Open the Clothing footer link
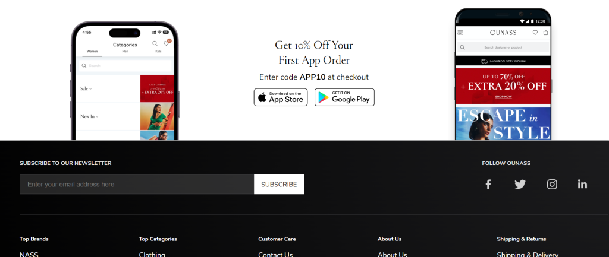The height and width of the screenshot is (257, 609). 152,254
